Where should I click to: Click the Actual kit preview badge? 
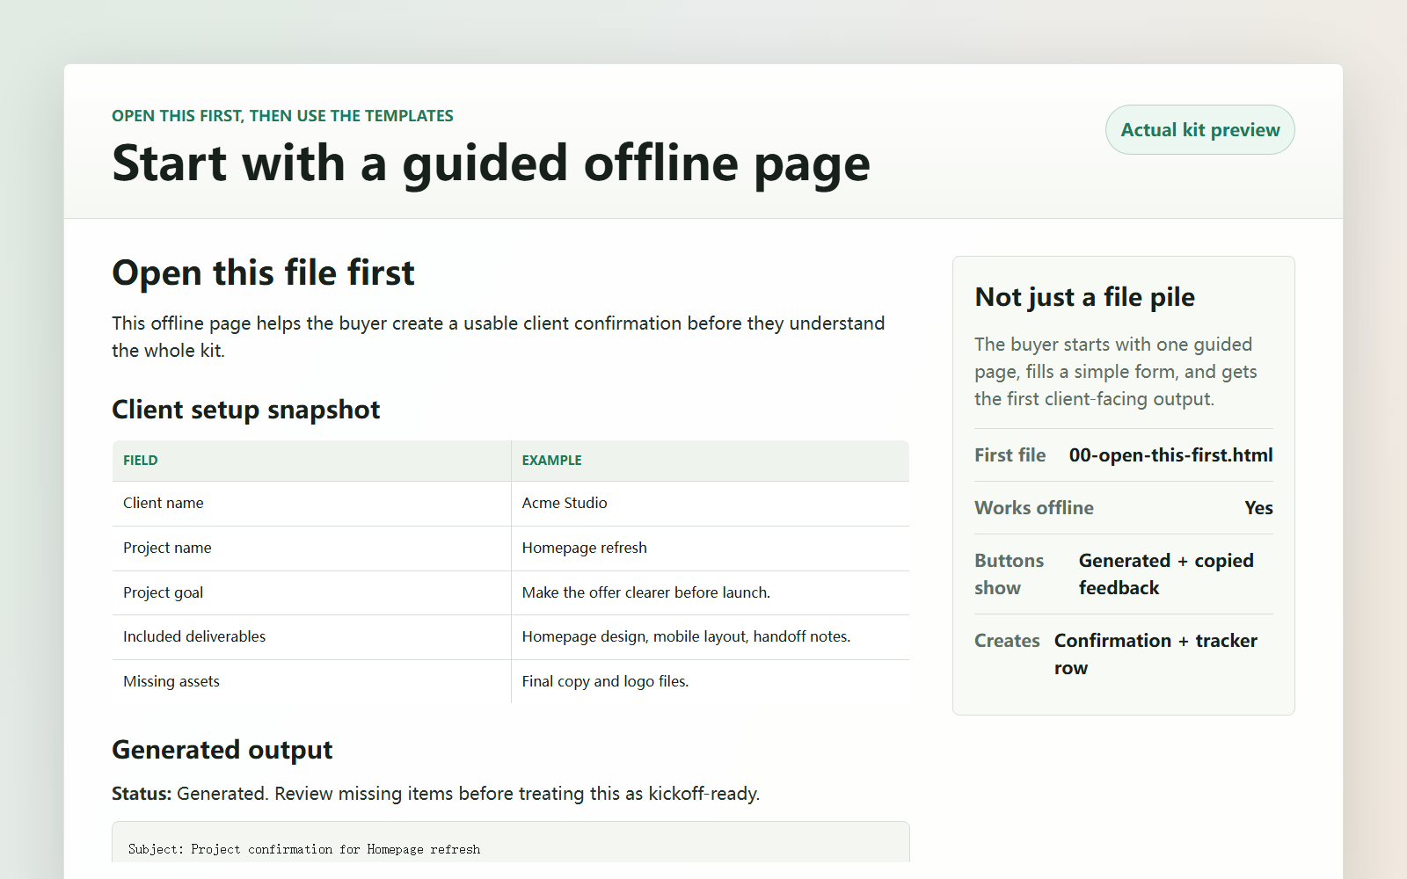click(x=1199, y=130)
